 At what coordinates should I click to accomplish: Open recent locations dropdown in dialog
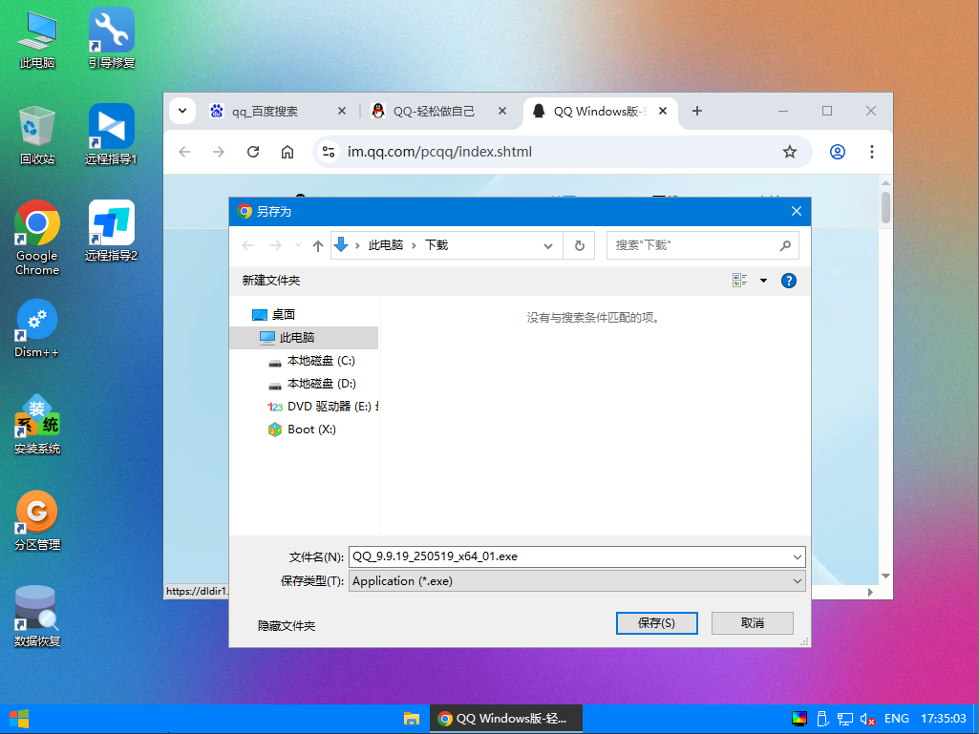tap(298, 245)
